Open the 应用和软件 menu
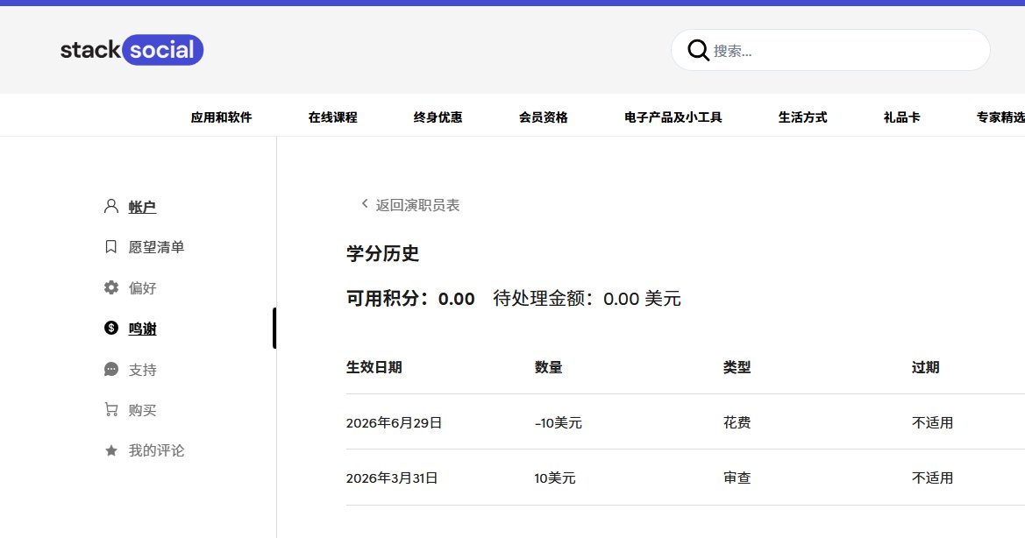This screenshot has height=538, width=1025. 221,117
